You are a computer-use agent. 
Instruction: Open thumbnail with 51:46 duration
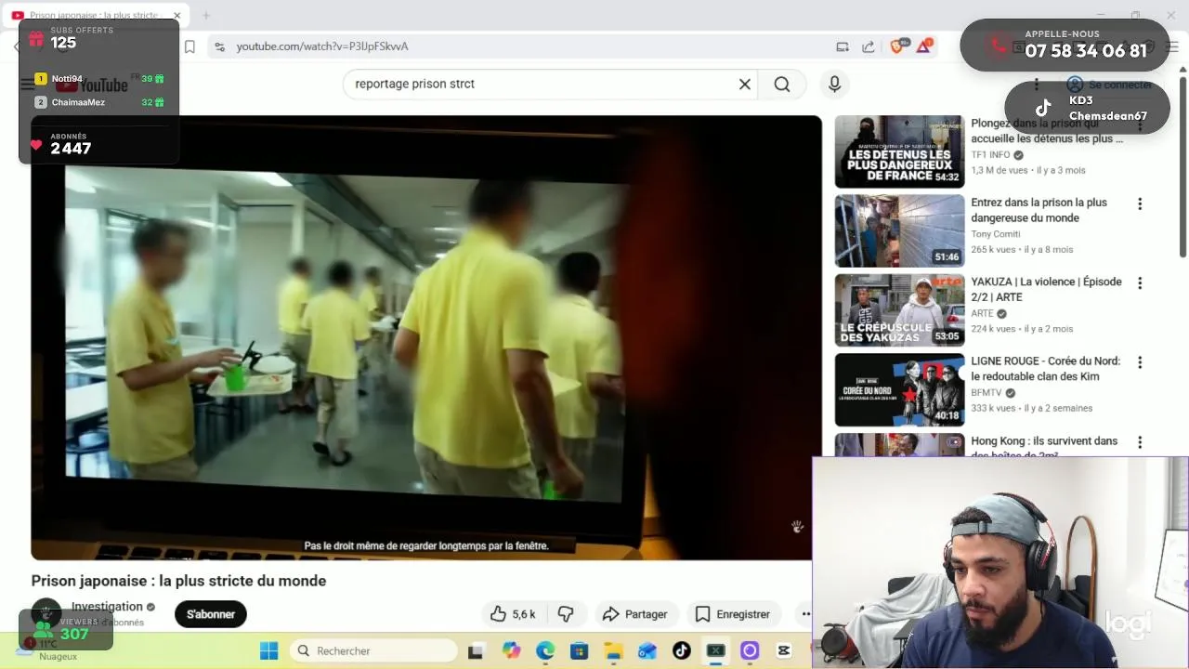[x=899, y=230]
